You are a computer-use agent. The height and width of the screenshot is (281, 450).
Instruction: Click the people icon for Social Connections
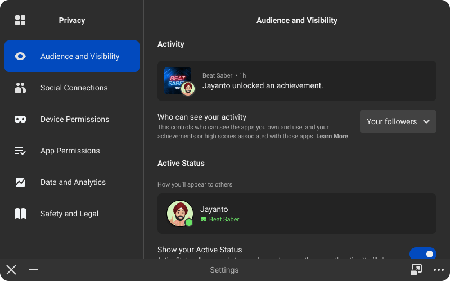coord(20,88)
